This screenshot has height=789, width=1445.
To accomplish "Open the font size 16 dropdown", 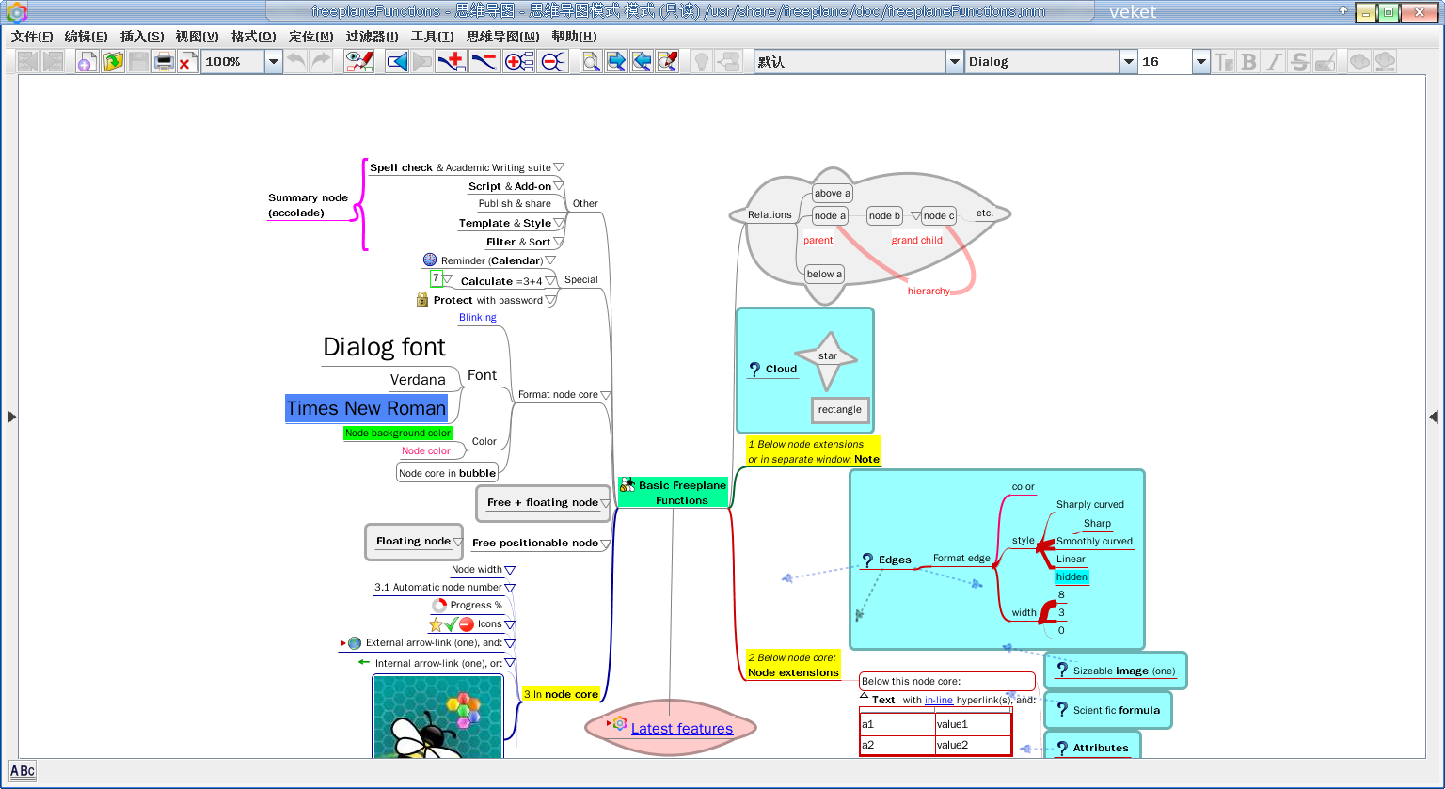I will (1201, 62).
